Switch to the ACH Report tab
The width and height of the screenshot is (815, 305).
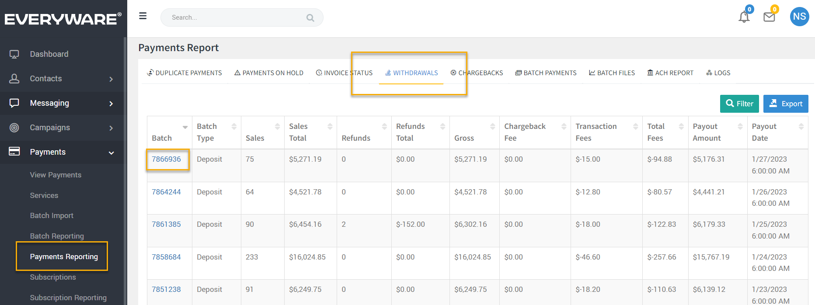tap(670, 73)
